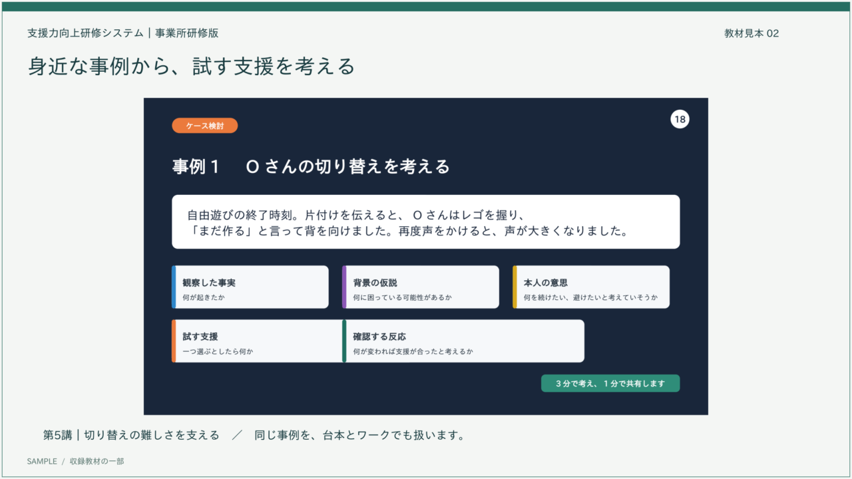
Task: Click the subtitle 何を続けたい、避けたいと考えていそうか
Action: [x=590, y=297]
